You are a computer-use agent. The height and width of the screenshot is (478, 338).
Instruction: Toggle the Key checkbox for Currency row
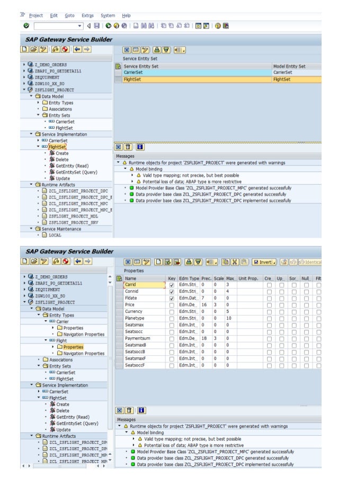point(172,312)
